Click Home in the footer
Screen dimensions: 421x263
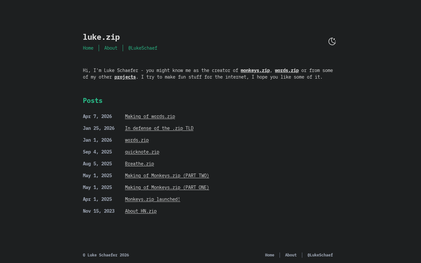[x=270, y=255]
